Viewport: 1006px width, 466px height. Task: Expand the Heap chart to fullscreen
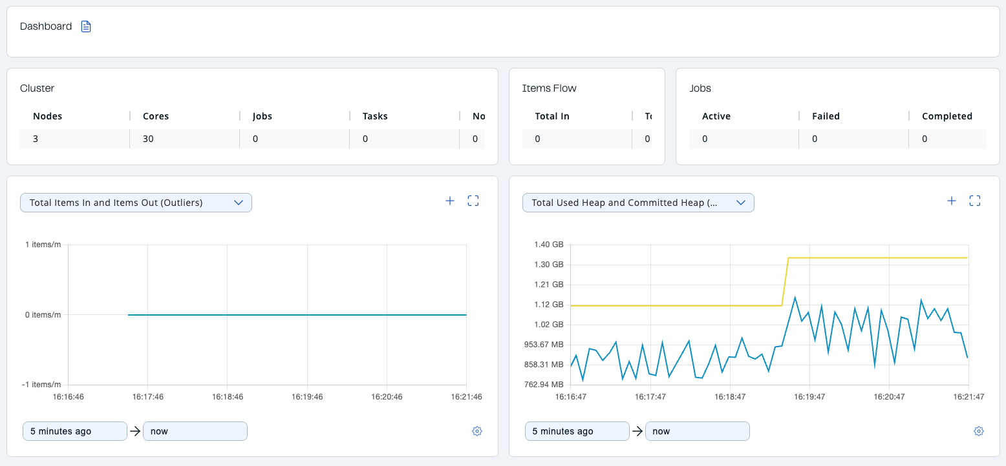pos(975,201)
